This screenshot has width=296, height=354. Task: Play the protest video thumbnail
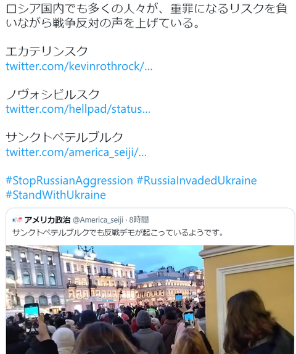click(150, 300)
